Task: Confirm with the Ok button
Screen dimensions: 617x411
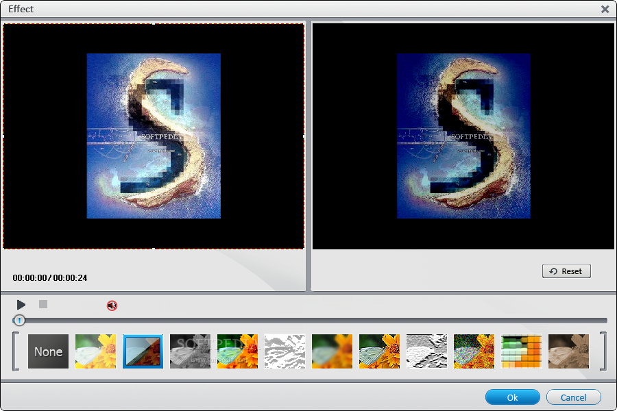Action: pyautogui.click(x=512, y=397)
